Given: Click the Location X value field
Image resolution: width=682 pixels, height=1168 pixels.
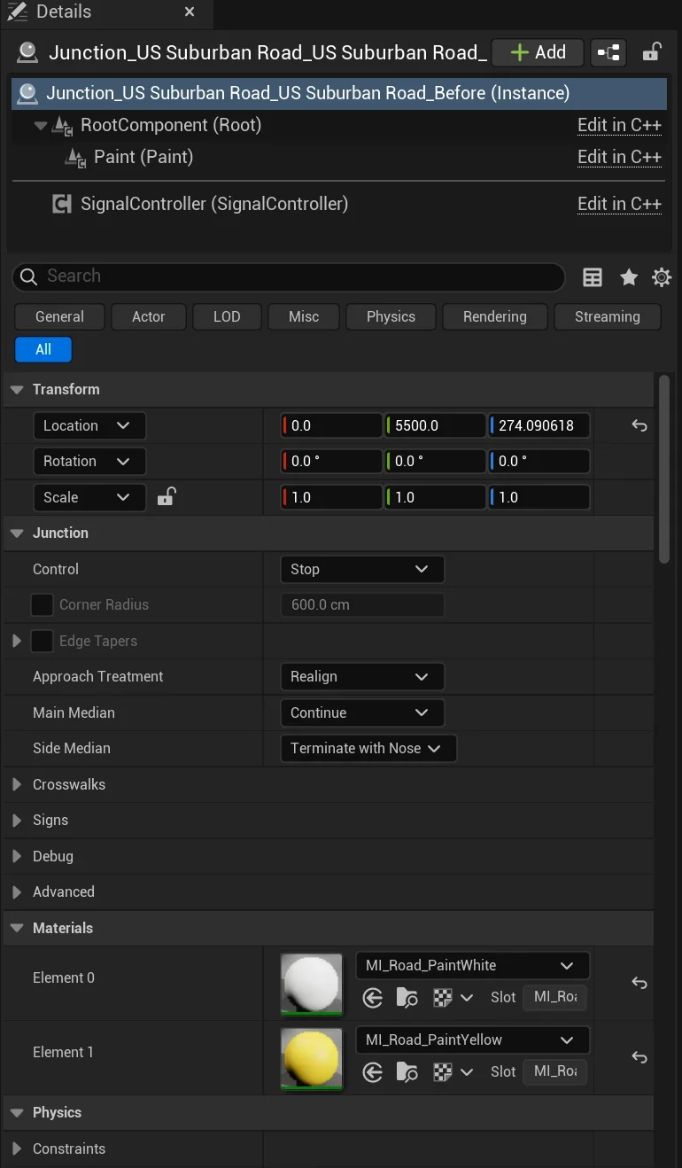Looking at the screenshot, I should coord(331,425).
